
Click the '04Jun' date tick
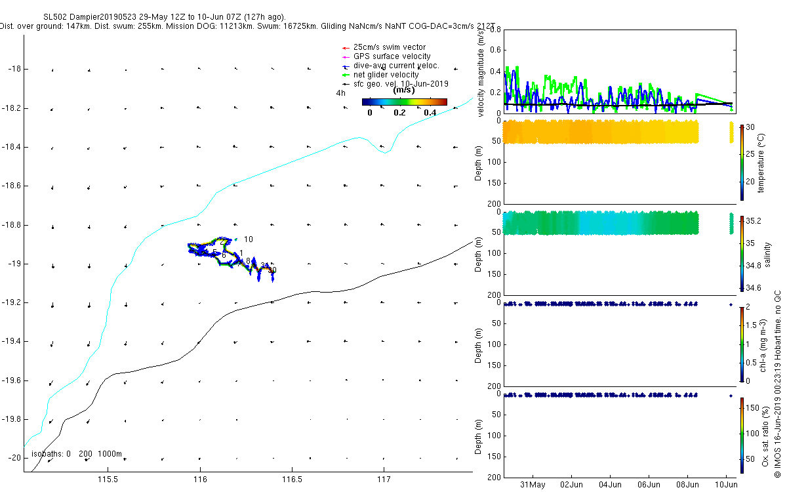(x=610, y=485)
